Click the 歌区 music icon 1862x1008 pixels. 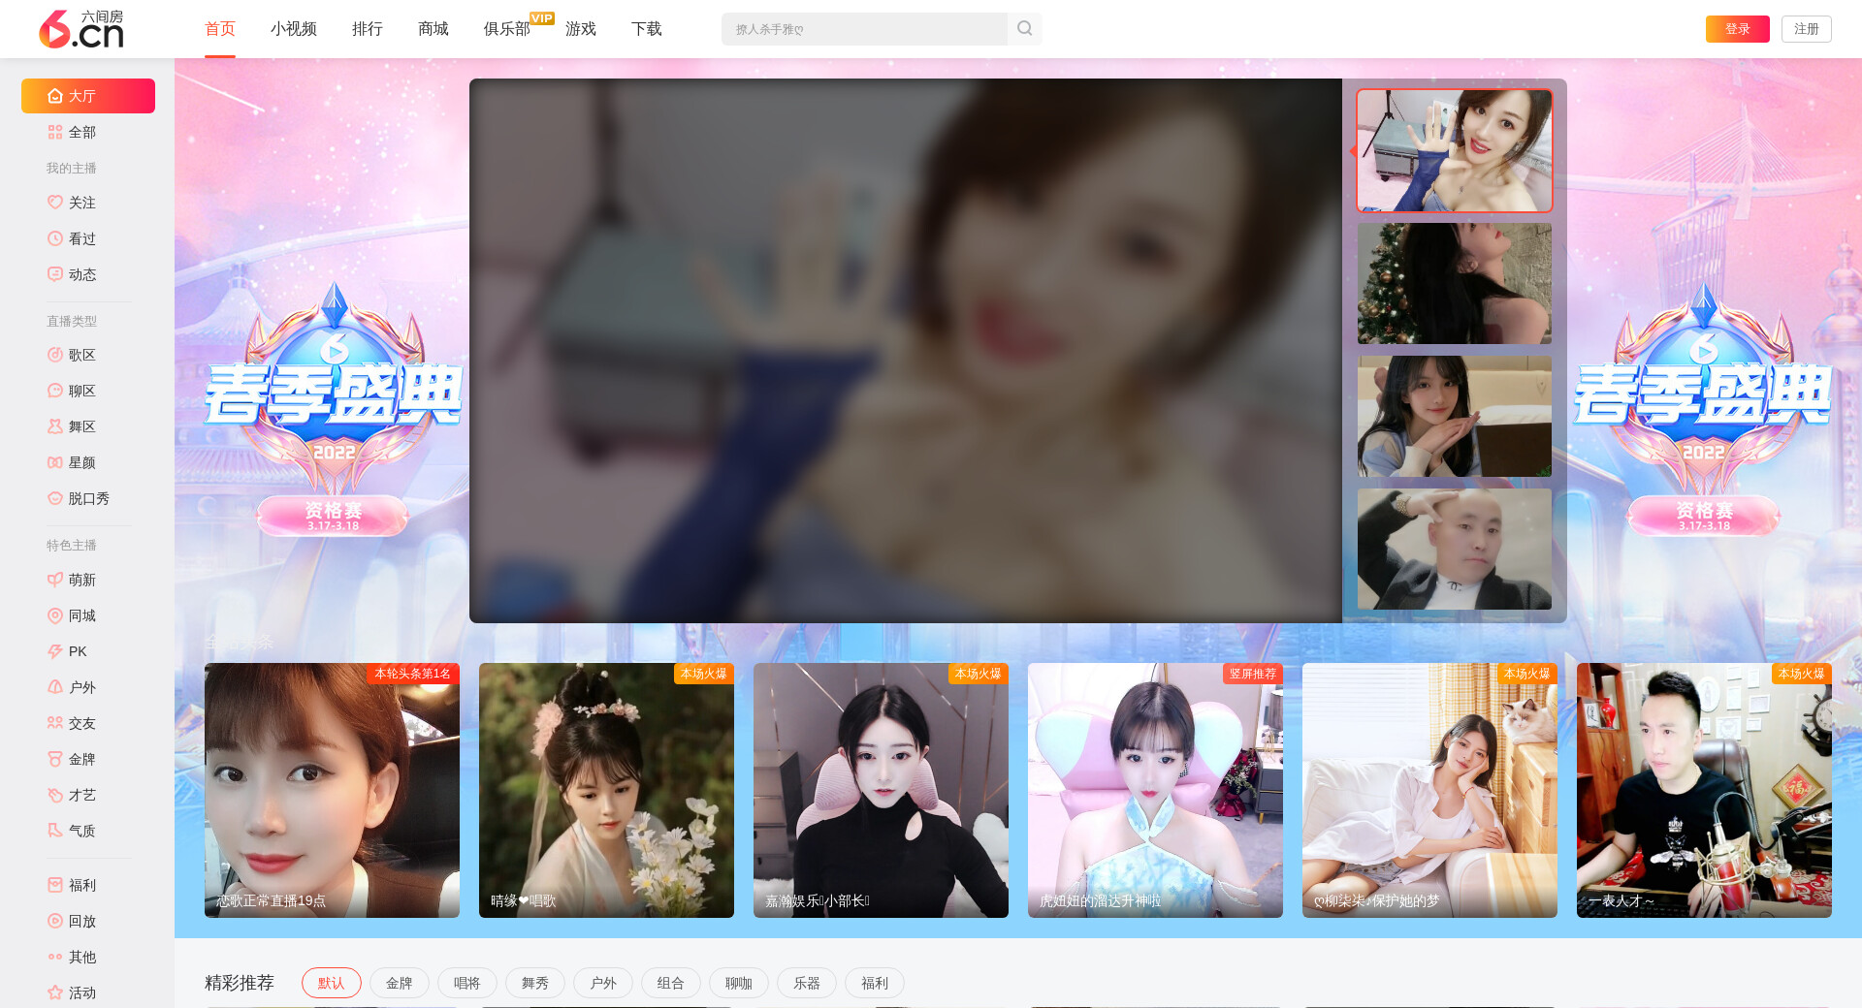[x=55, y=355]
